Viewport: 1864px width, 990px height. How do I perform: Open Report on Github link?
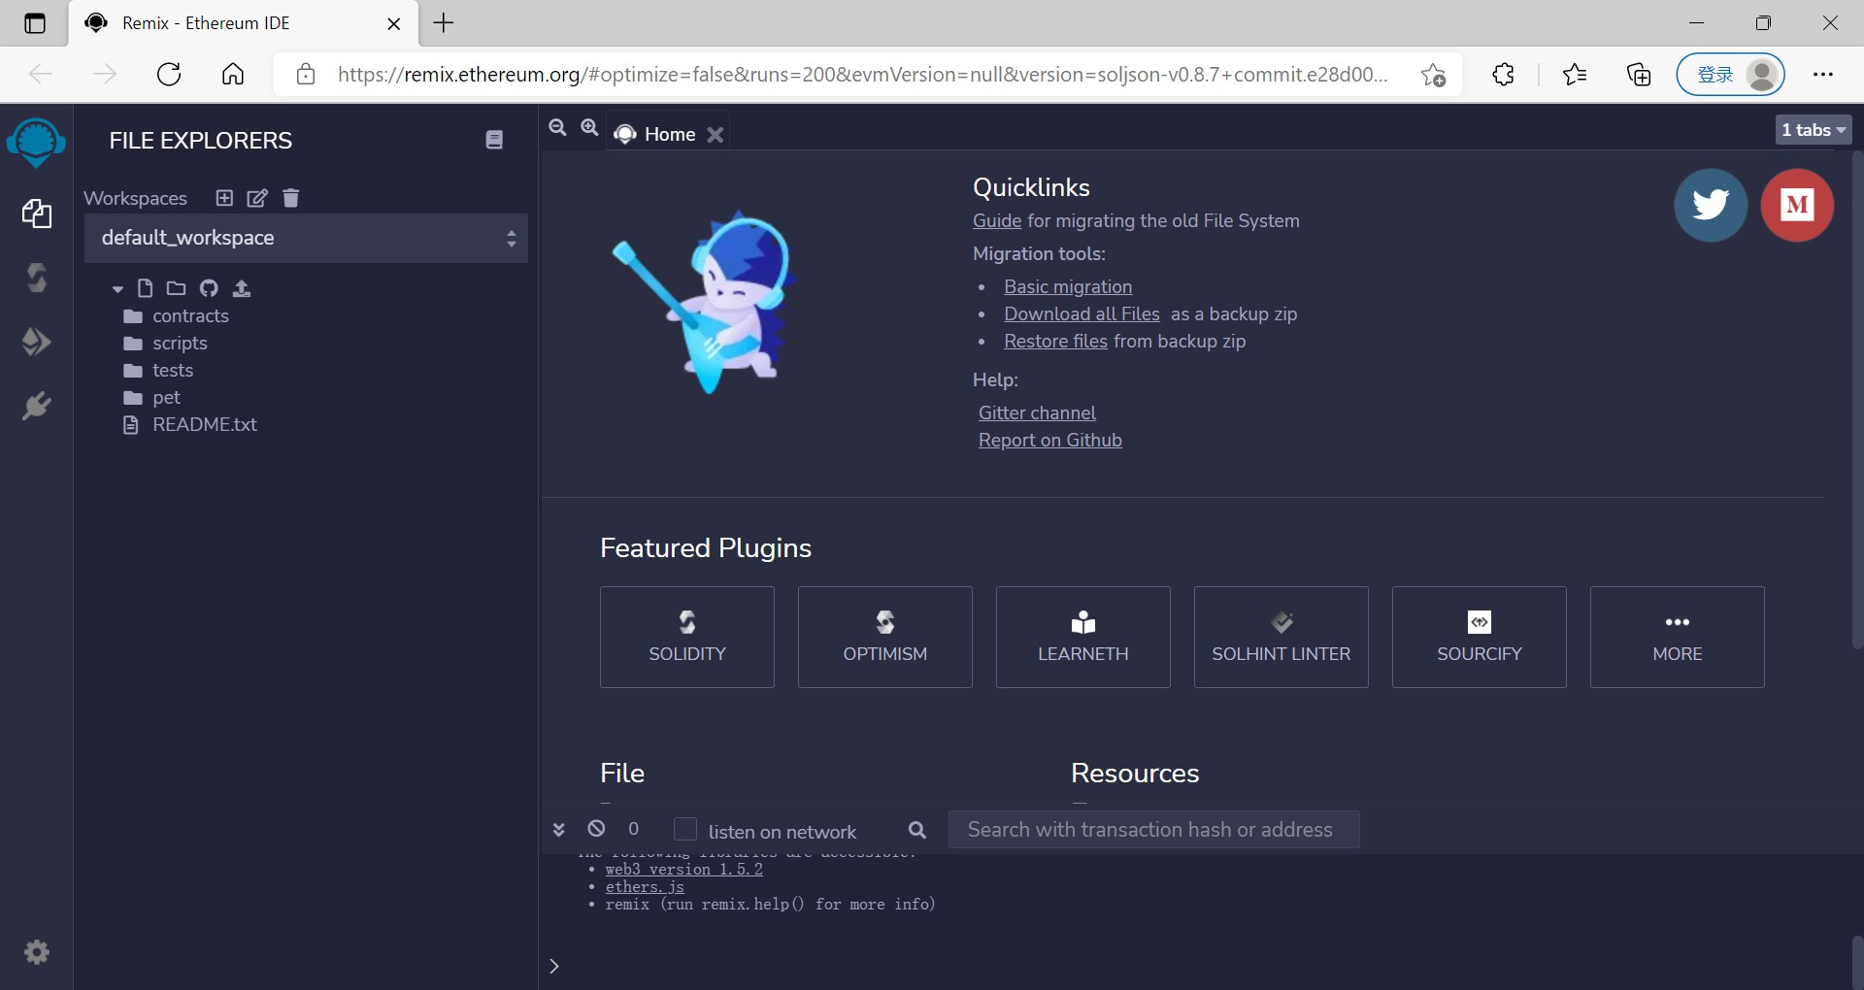(x=1050, y=440)
